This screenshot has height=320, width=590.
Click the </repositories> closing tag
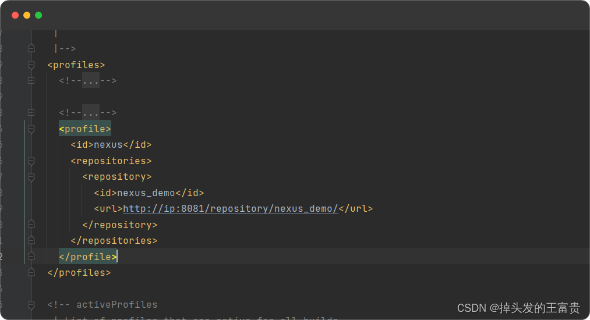click(x=114, y=241)
